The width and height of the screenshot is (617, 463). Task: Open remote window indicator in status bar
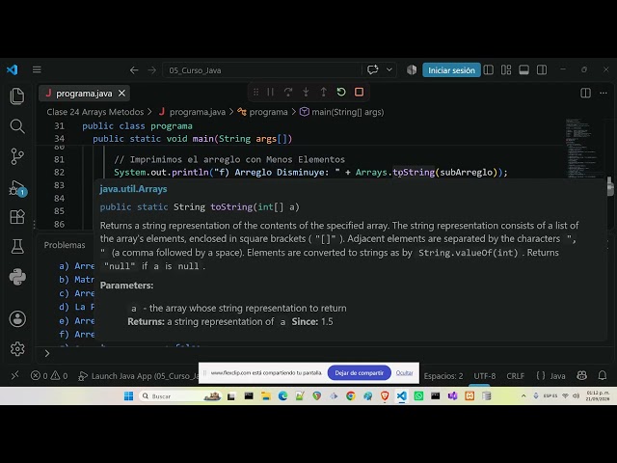pyautogui.click(x=15, y=375)
